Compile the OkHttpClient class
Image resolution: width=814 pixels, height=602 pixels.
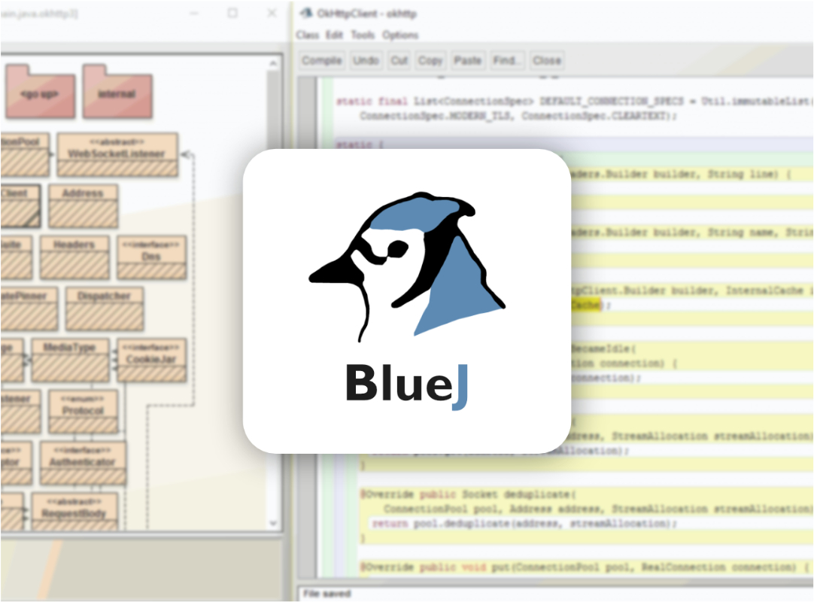(320, 60)
